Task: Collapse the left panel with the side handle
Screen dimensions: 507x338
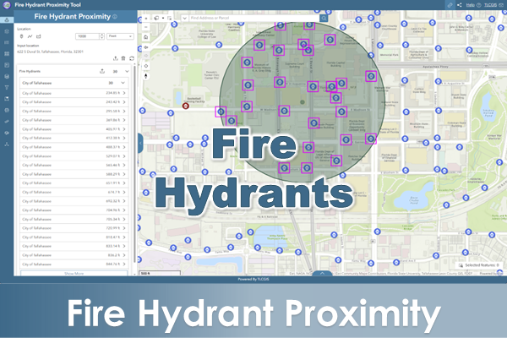Action: (x=140, y=143)
